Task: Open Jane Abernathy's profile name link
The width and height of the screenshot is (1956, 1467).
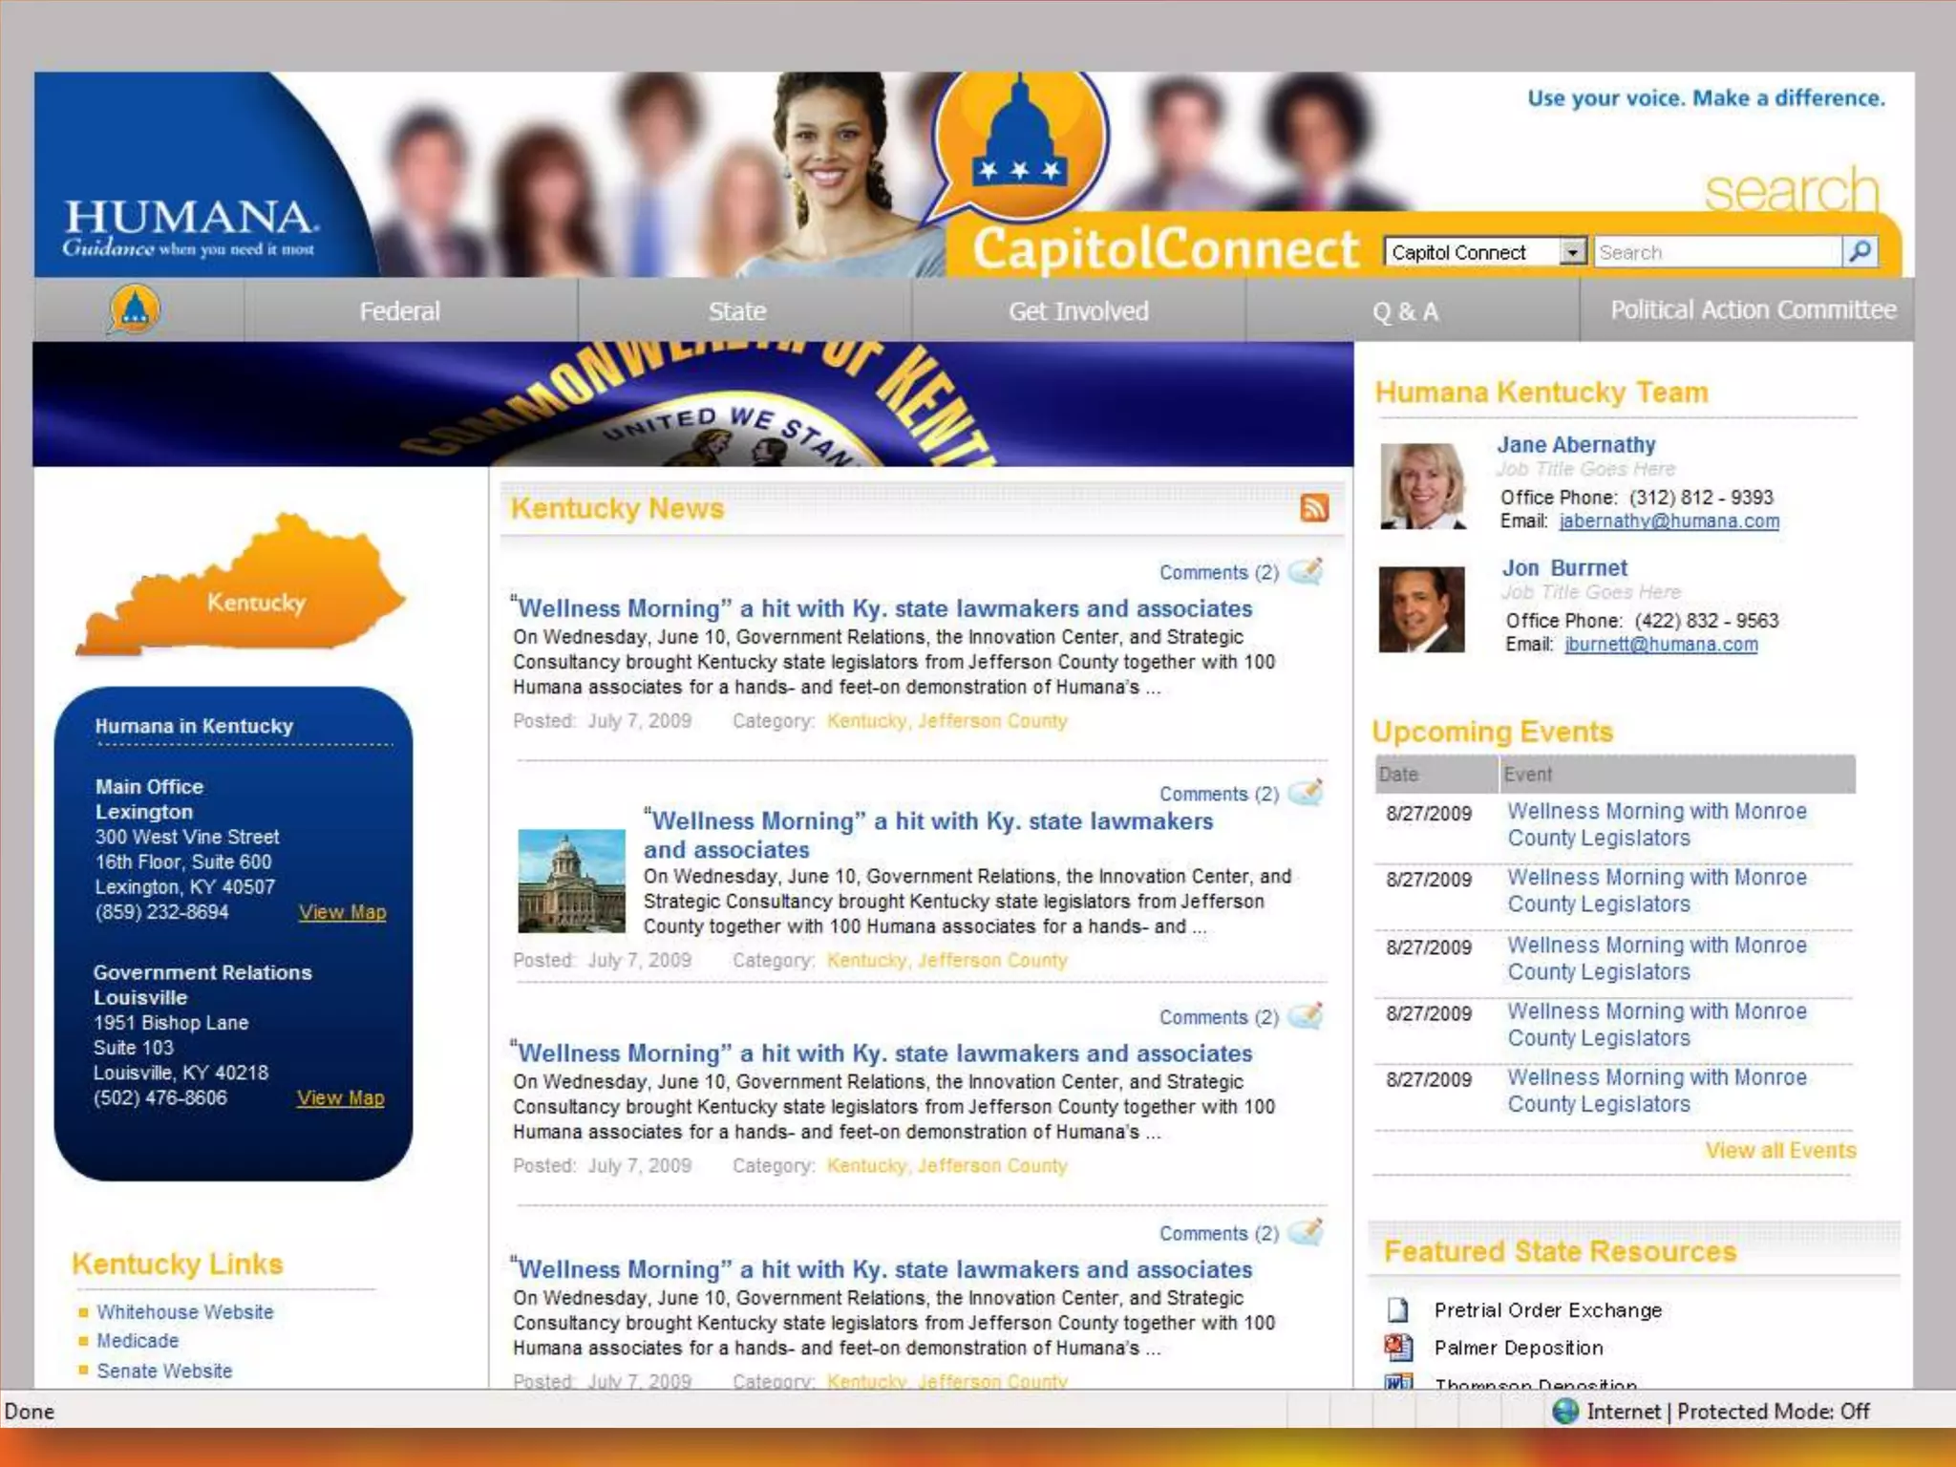Action: [x=1576, y=444]
